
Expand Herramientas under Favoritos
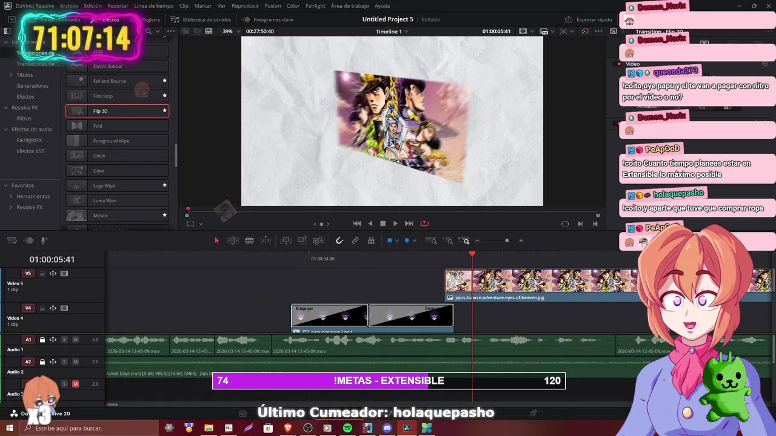coord(10,196)
